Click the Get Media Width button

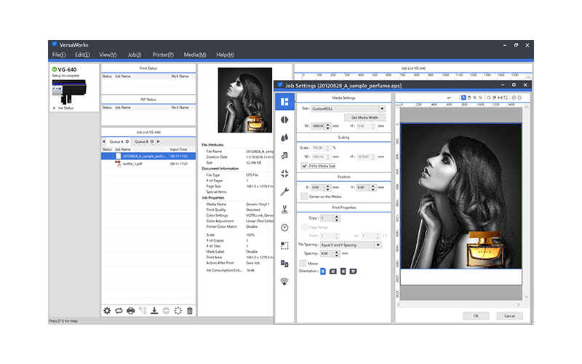364,117
